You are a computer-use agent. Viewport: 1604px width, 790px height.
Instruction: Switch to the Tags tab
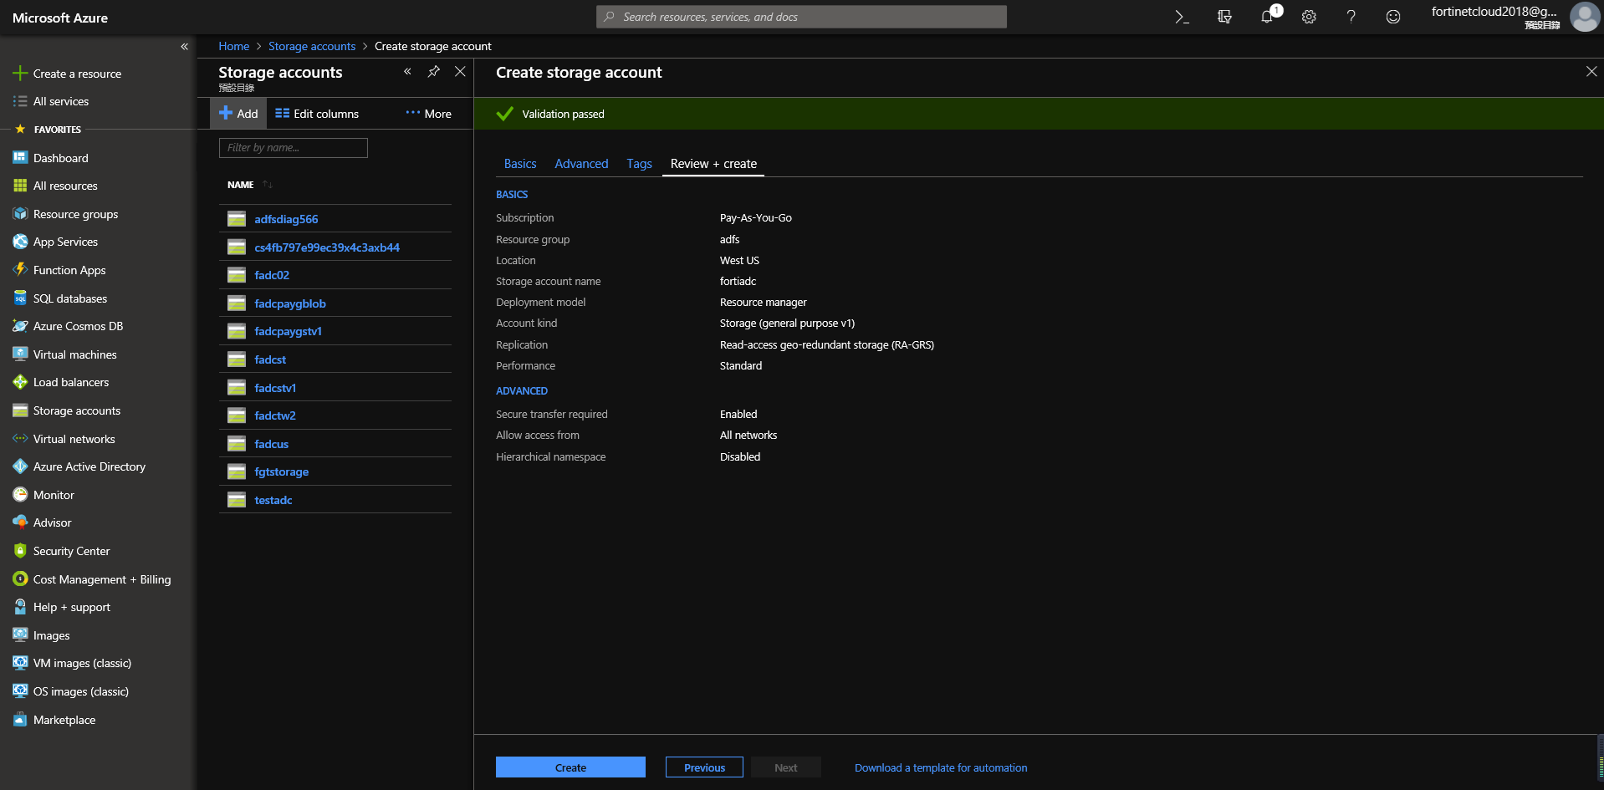(x=639, y=163)
